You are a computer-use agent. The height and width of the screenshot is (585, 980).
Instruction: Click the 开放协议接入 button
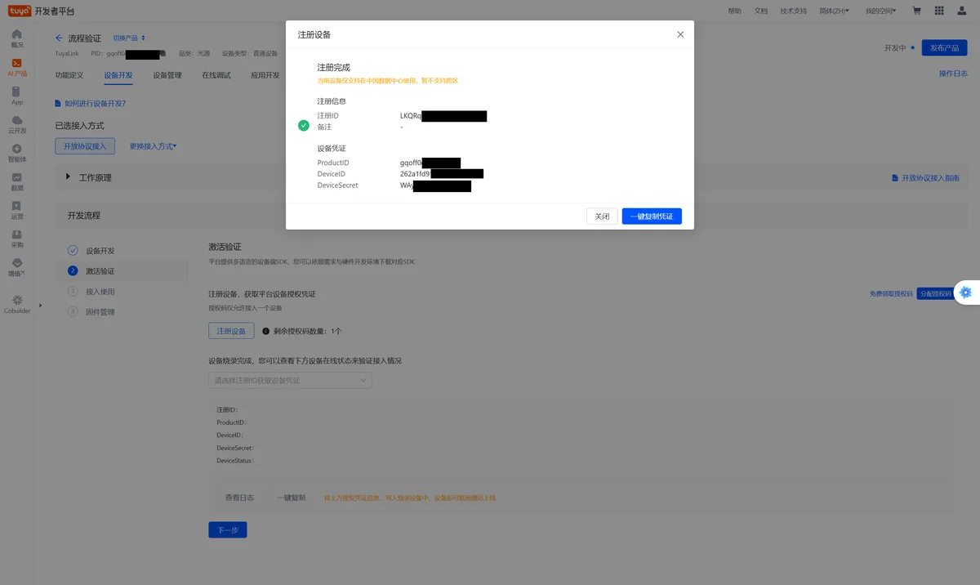tap(85, 146)
